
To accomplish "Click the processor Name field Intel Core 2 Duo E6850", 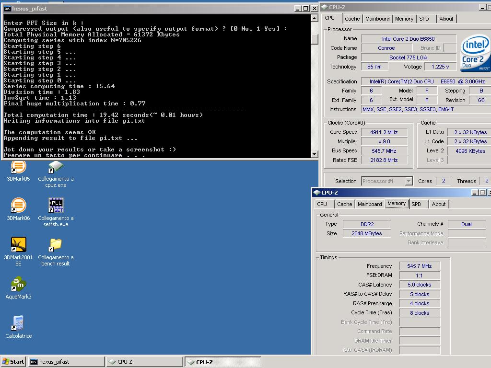I will click(x=409, y=39).
